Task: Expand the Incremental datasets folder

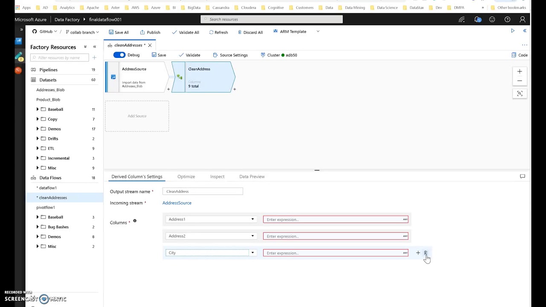Action: click(x=38, y=158)
